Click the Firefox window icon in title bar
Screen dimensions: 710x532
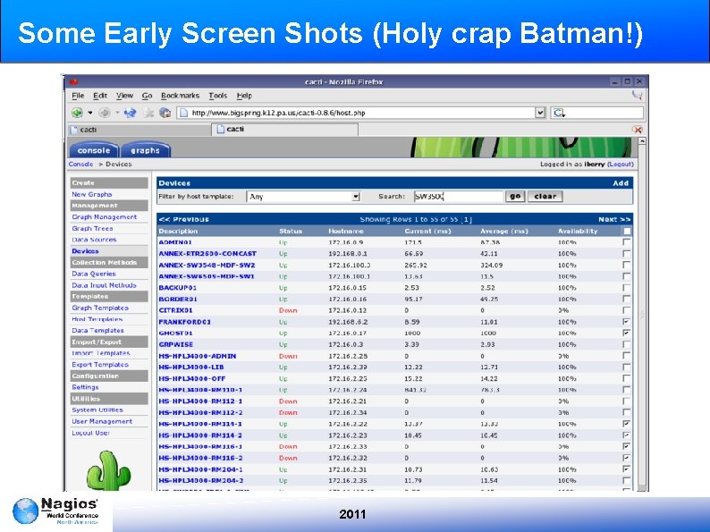pos(74,81)
